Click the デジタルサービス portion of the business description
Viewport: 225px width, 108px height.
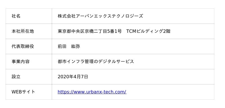[116, 61]
